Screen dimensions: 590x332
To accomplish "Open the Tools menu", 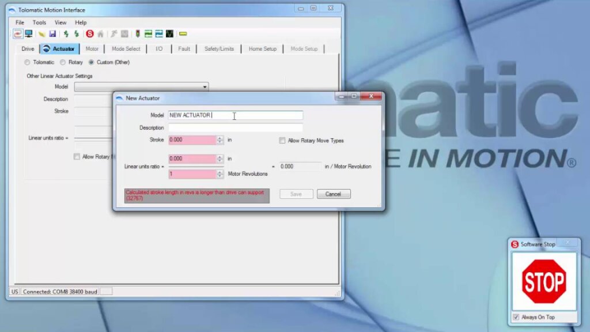I will [x=39, y=22].
